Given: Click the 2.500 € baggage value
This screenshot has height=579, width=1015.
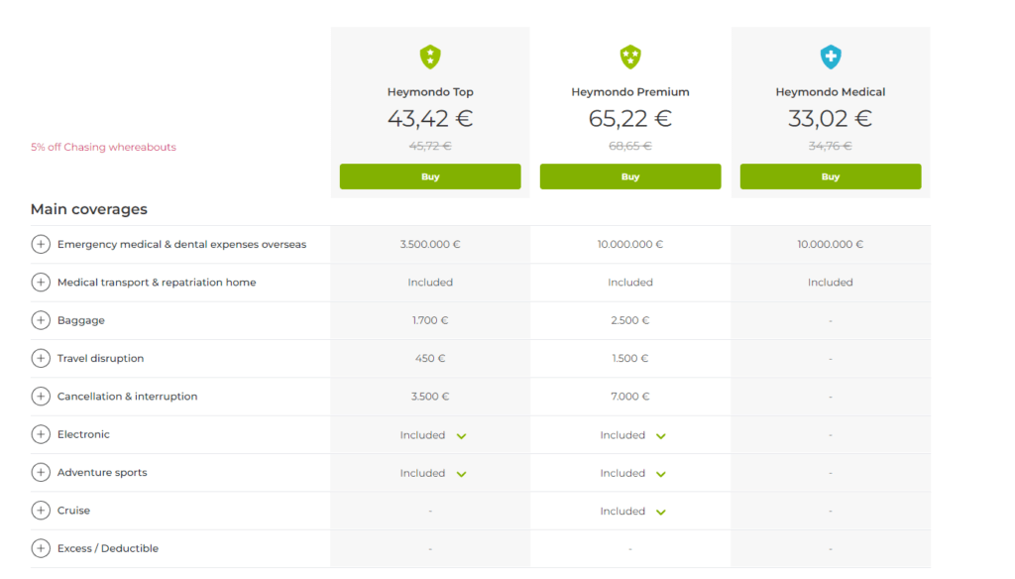Looking at the screenshot, I should tap(629, 320).
